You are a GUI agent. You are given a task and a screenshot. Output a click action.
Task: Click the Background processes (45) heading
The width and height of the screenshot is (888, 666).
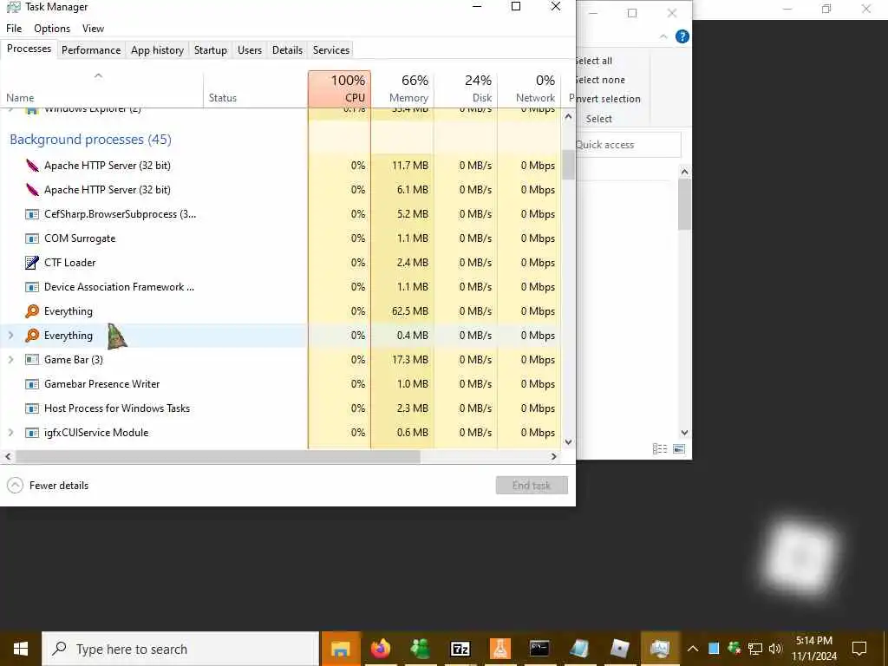pyautogui.click(x=90, y=140)
